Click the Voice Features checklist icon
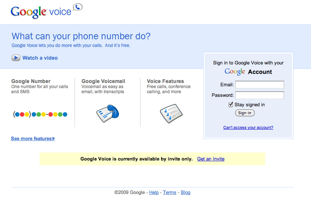 tap(171, 114)
